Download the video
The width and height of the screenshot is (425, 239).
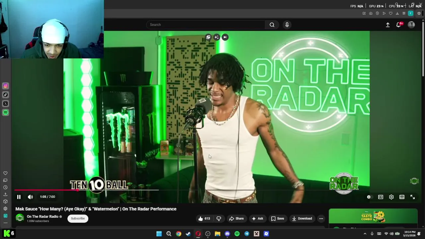(x=302, y=218)
